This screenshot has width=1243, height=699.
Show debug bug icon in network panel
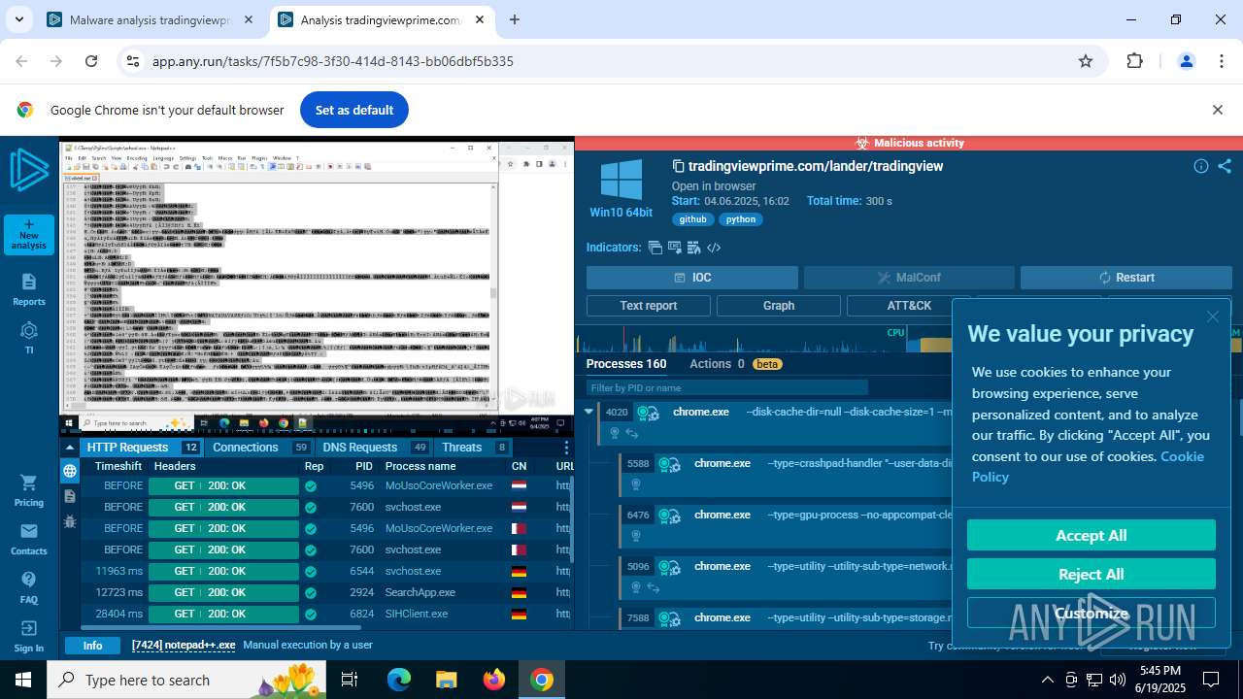click(x=70, y=521)
